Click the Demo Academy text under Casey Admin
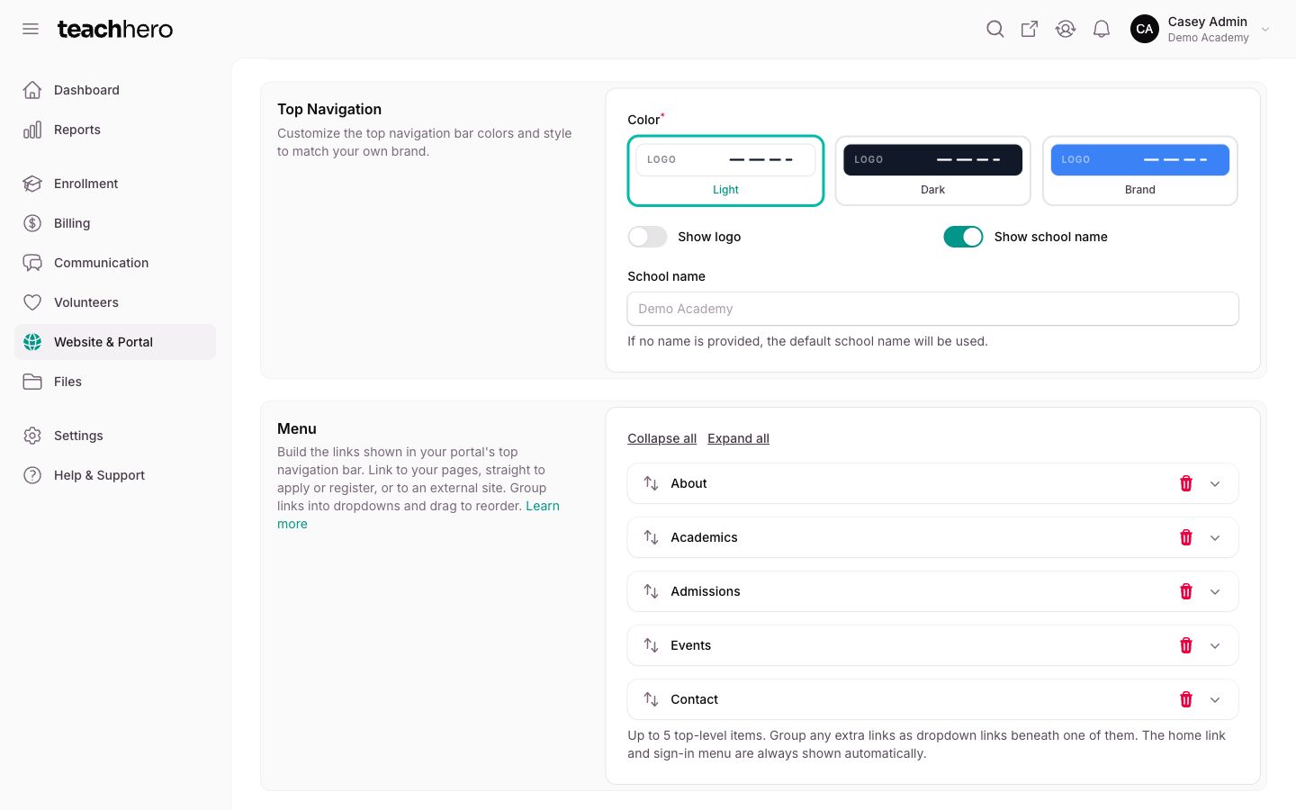1296x810 pixels. [x=1208, y=38]
